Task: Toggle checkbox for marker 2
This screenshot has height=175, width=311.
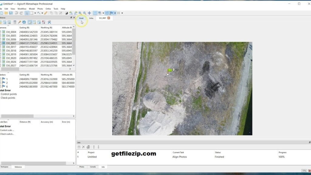Action: tap(0, 83)
